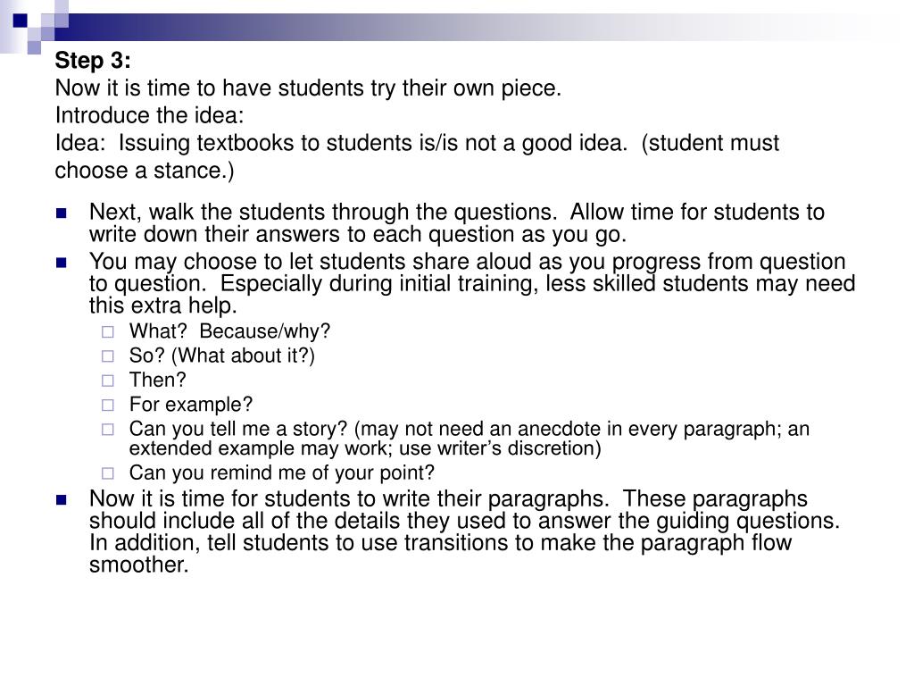Viewport: 914px width, 686px height.
Task: Click the text "Introduce the idea:"
Action: tap(150, 115)
